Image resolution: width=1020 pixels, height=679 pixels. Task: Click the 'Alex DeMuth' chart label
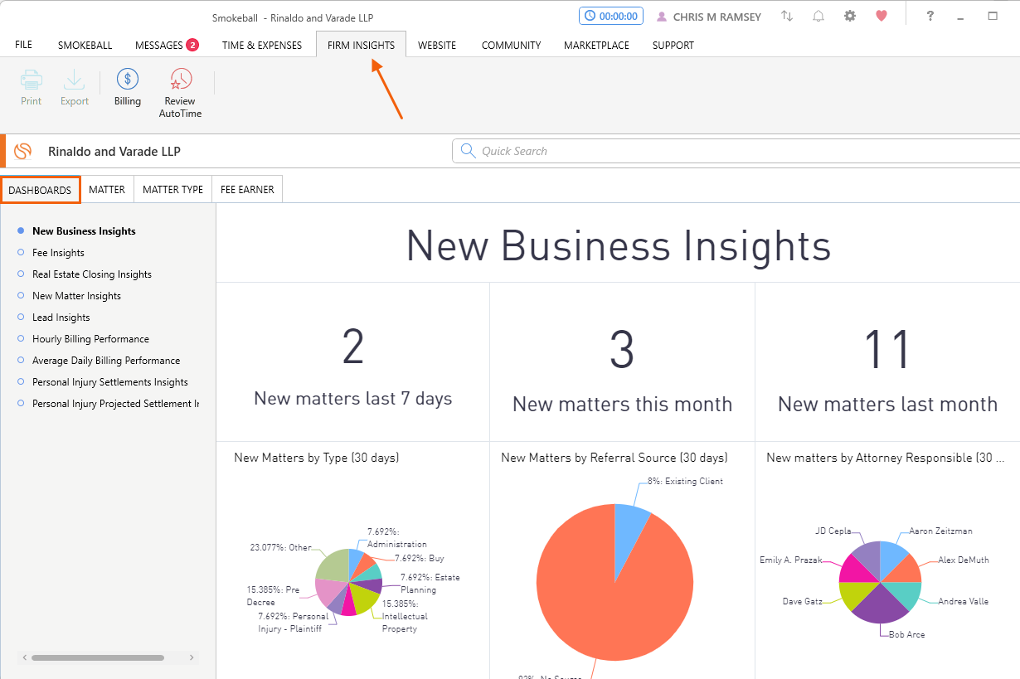click(x=963, y=560)
